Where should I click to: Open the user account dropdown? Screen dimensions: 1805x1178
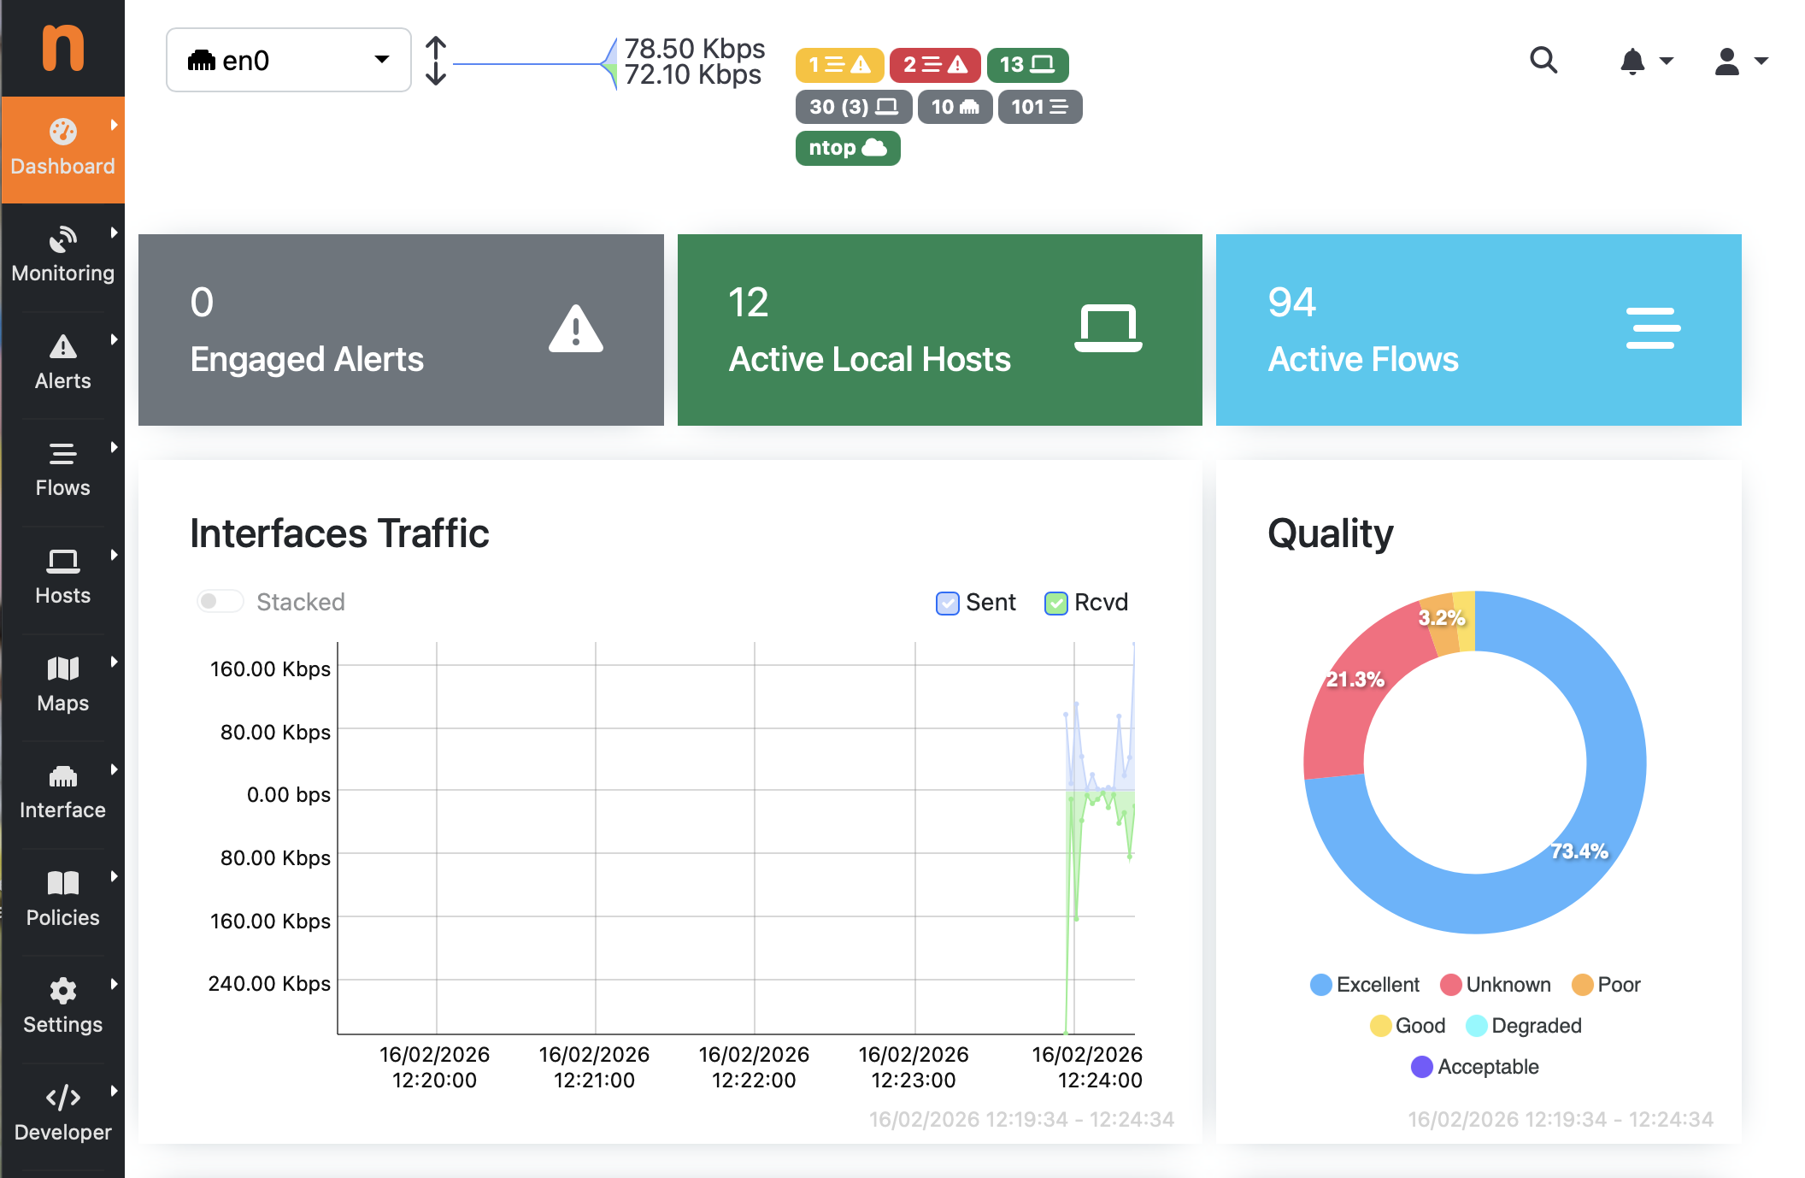coord(1740,61)
